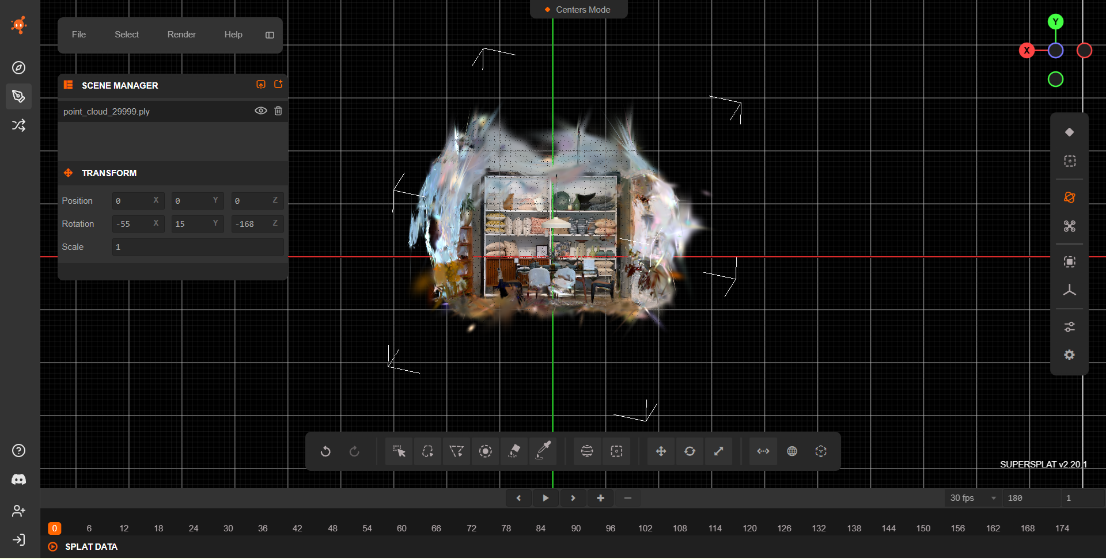Go to previous keyframe
Image resolution: width=1106 pixels, height=559 pixels.
click(518, 498)
